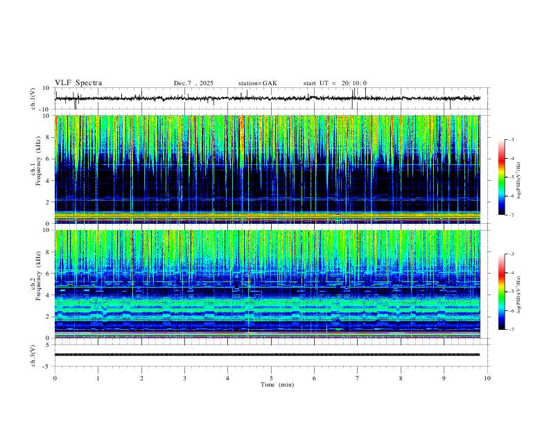Click the lower PSD color scale bar
The height and width of the screenshot is (424, 549).
(x=501, y=292)
